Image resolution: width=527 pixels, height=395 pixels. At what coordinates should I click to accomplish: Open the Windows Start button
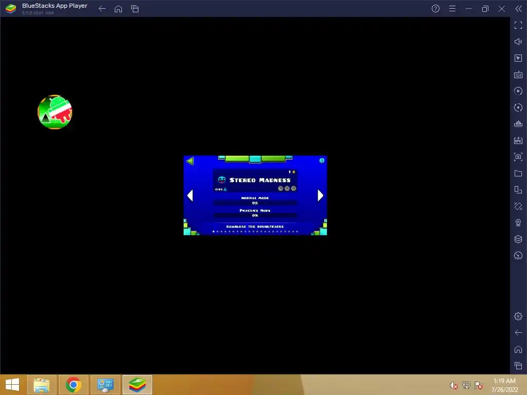12,385
